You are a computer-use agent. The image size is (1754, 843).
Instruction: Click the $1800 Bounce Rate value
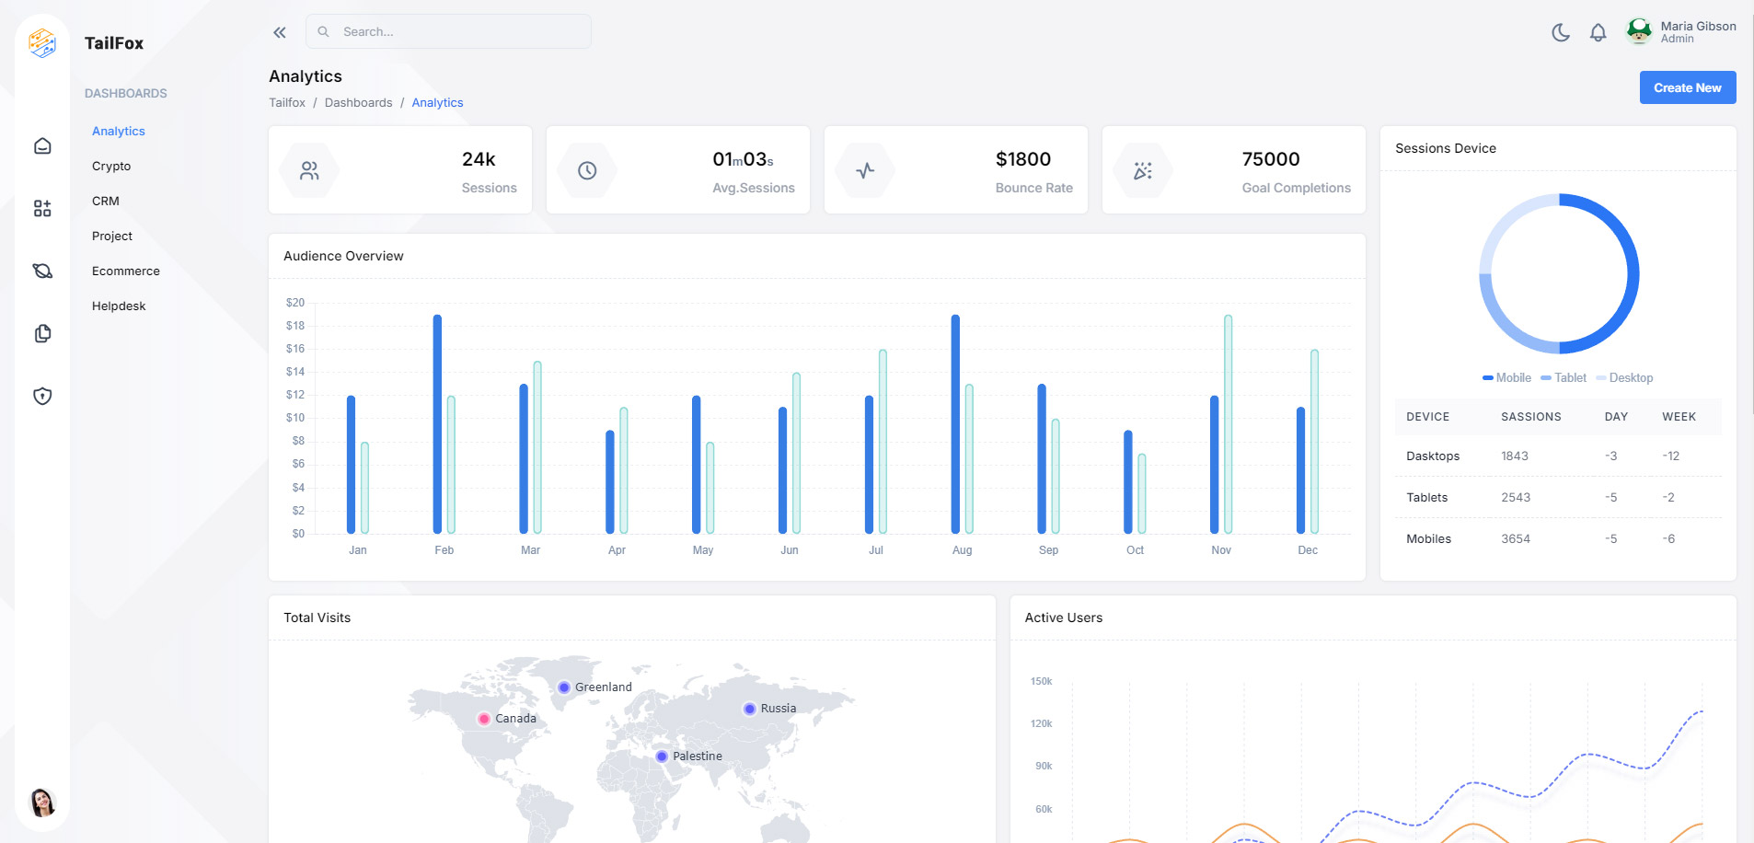point(1023,159)
